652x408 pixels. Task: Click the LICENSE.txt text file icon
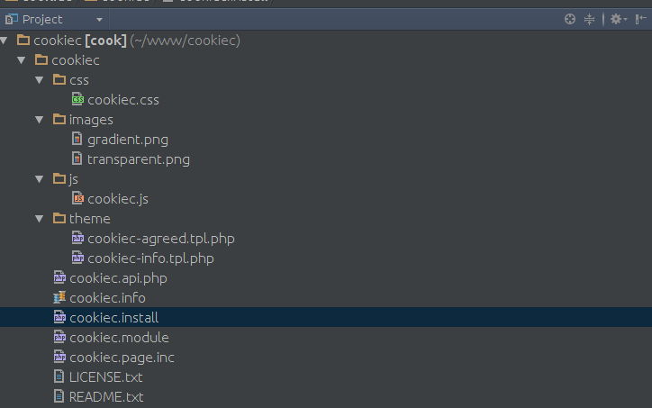pos(59,376)
